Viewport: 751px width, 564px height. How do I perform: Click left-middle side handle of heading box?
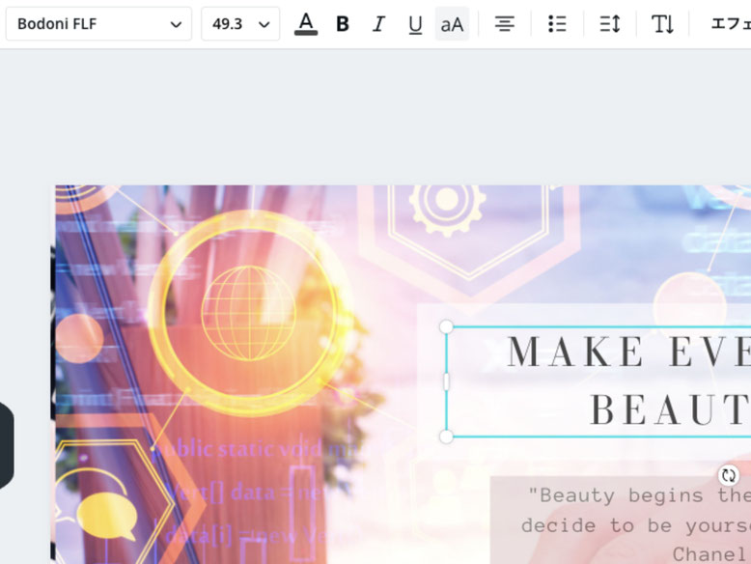[446, 381]
